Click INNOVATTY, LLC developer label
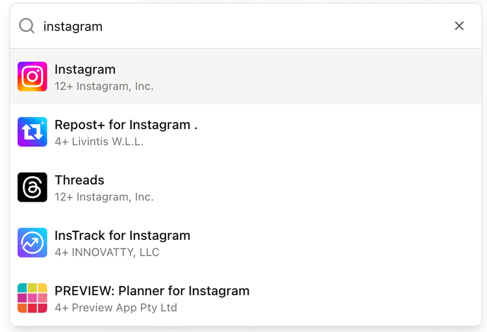This screenshot has width=487, height=332. pyautogui.click(x=115, y=252)
